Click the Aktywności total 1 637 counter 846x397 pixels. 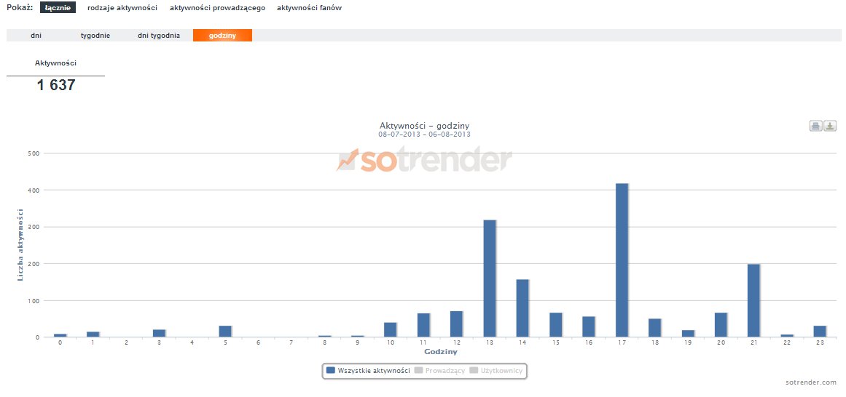click(x=56, y=84)
